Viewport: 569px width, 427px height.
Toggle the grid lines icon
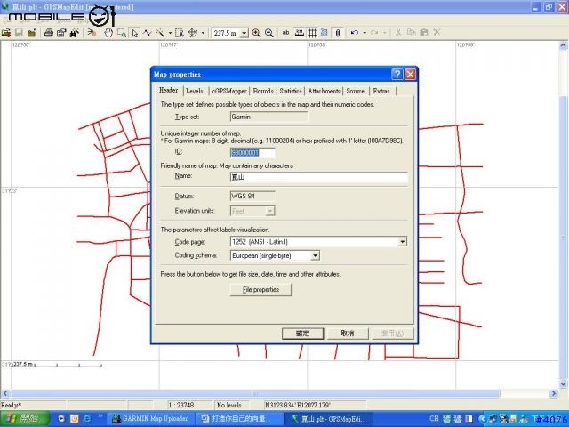tap(312, 33)
